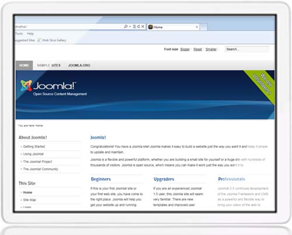Viewport: 292px width, 235px height.
Task: Click the stop loading X icon
Action: tap(142, 26)
